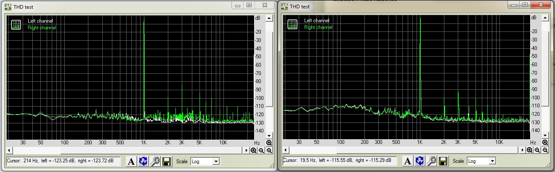Click spectrum graph icon in left window's plot corner
Image resolution: width=555 pixels, height=172 pixels.
click(x=16, y=24)
